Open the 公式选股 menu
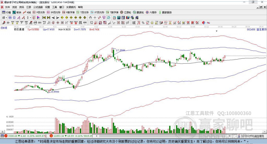 [x=38, y=7]
